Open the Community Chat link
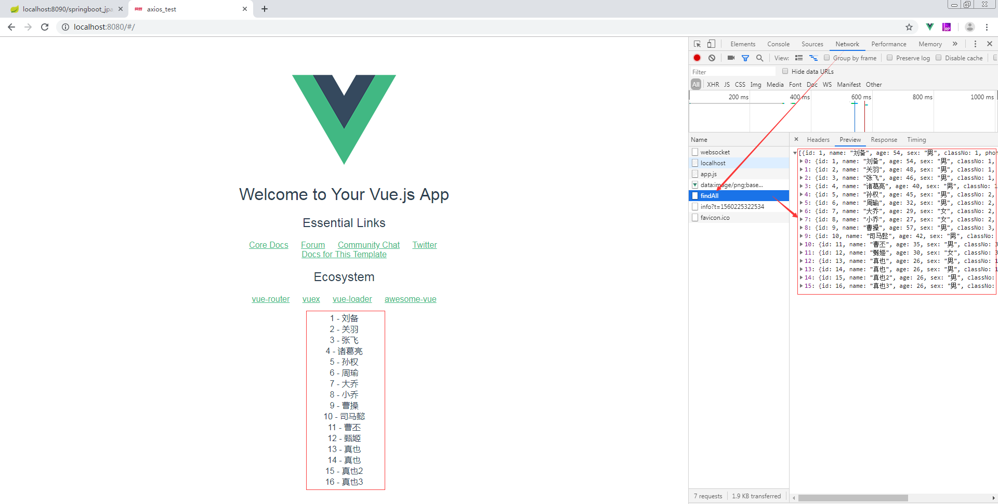This screenshot has height=504, width=998. (369, 245)
